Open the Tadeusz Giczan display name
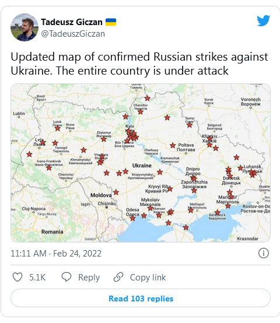Screen dimensions: 280x323 point(72,22)
